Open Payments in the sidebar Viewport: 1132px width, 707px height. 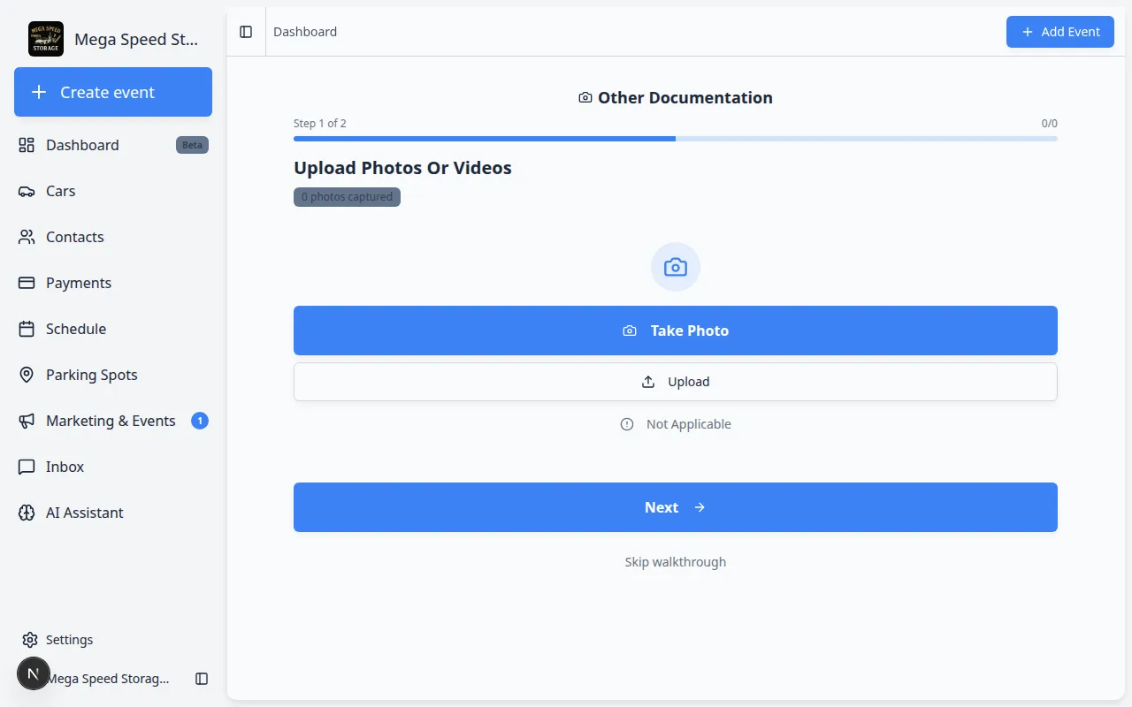[113, 283]
